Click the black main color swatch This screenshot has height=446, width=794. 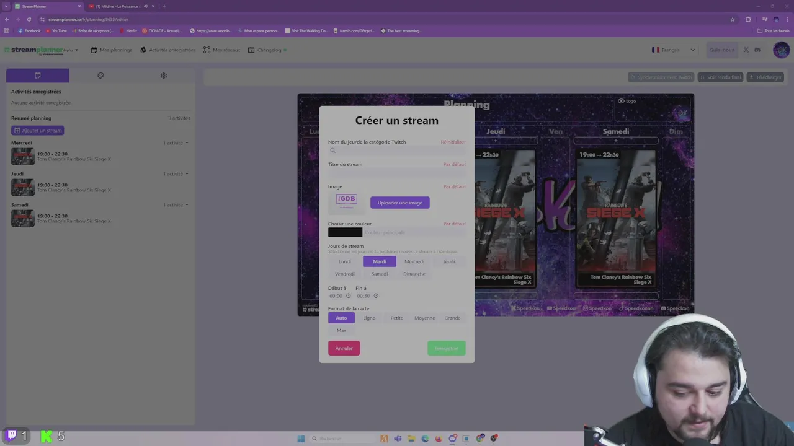(x=346, y=233)
